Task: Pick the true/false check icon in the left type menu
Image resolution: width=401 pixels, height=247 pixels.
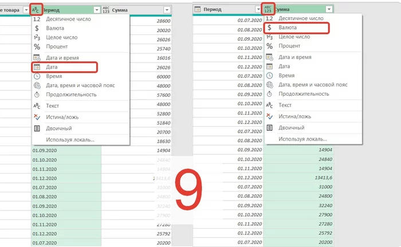Action: [x=37, y=117]
